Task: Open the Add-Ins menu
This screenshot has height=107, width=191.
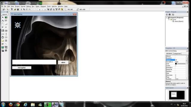Action: (x=54, y=7)
